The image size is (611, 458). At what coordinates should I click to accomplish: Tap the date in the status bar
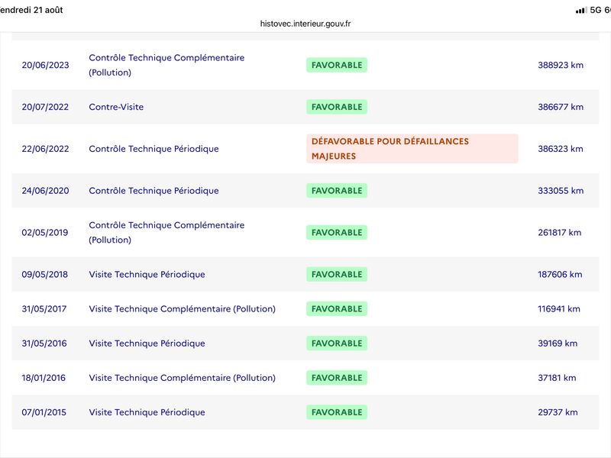31,10
